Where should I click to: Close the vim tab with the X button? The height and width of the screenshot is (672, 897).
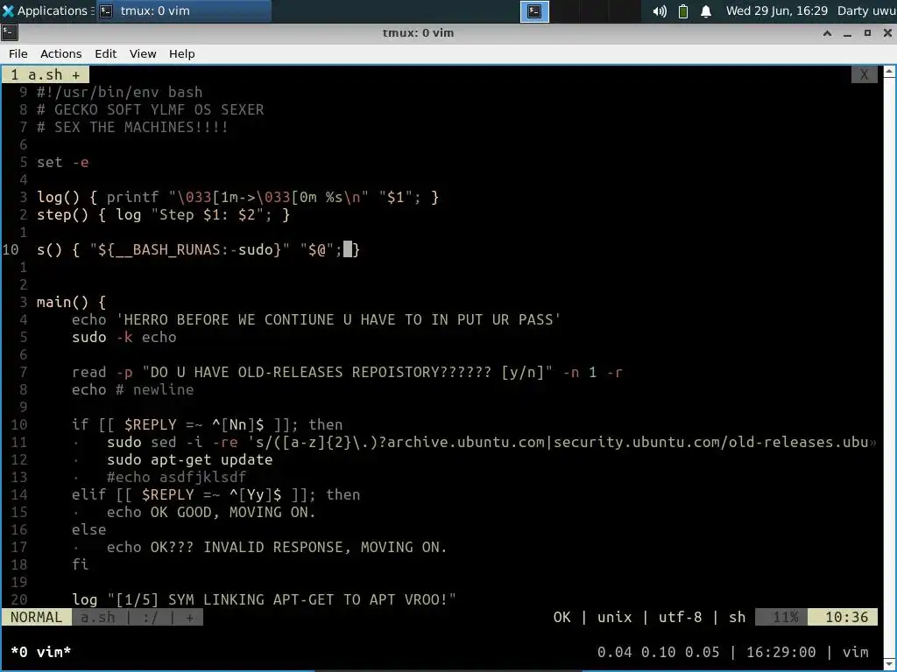point(864,75)
